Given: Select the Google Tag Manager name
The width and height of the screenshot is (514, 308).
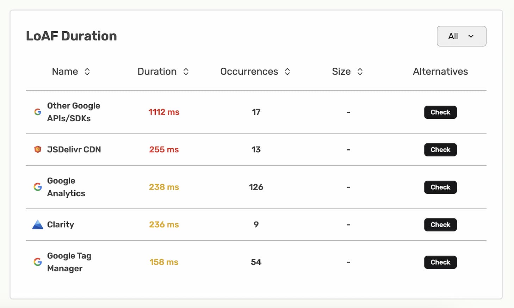Looking at the screenshot, I should coord(69,262).
